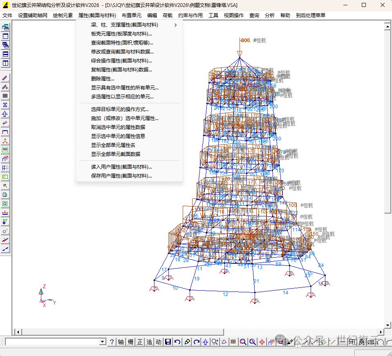Image resolution: width=392 pixels, height=356 pixels.
Task: Click the airplane-shaped icon in left toolbar
Action: pyautogui.click(x=5, y=114)
